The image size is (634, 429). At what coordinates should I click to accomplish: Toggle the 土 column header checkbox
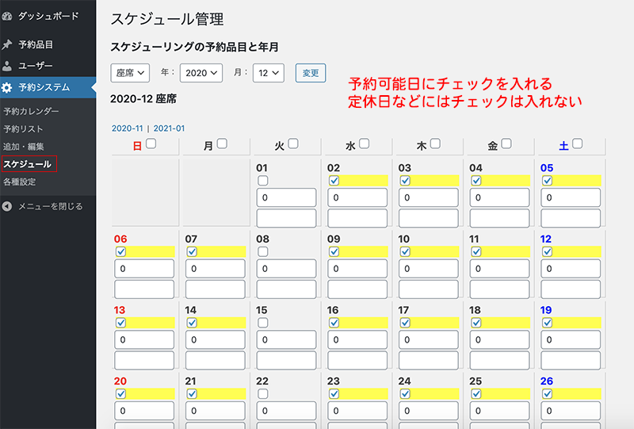tap(578, 144)
